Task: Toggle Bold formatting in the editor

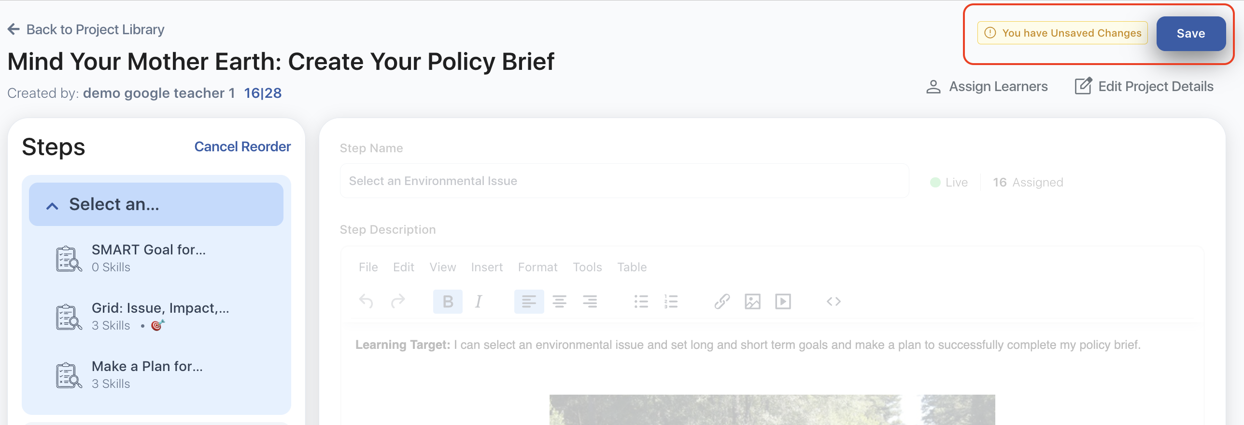Action: [x=448, y=302]
